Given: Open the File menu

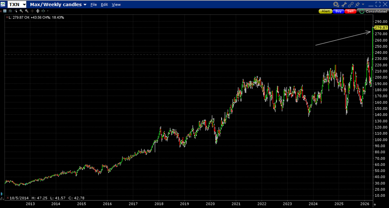Looking at the screenshot, I should click(x=94, y=5).
